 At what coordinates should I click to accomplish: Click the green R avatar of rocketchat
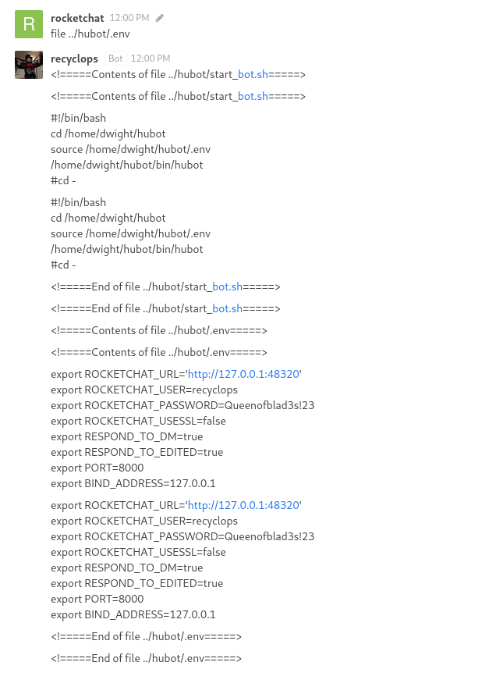click(x=29, y=24)
